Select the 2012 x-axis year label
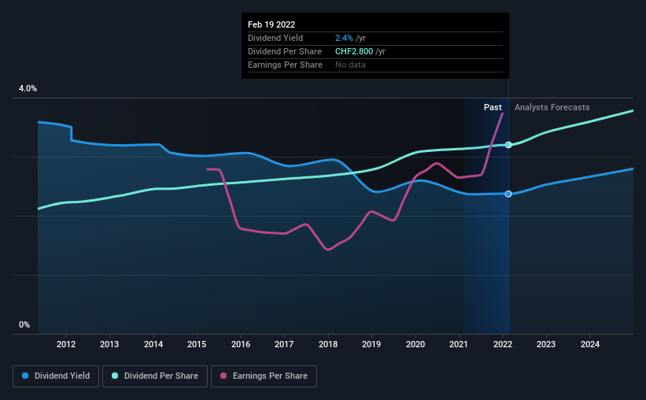The width and height of the screenshot is (646, 400). [66, 344]
